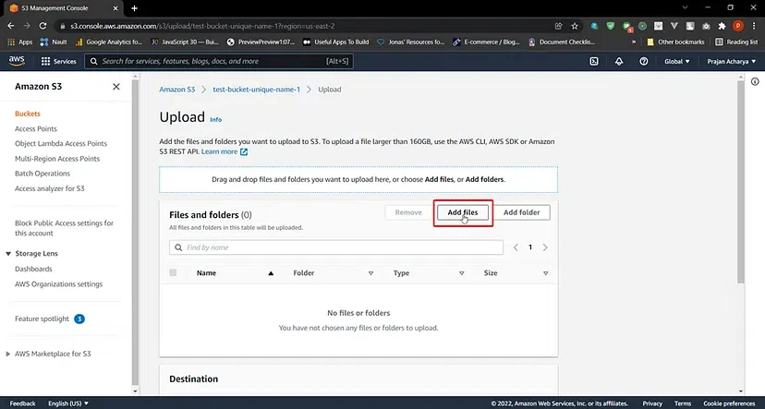Open Block Public Access settings for this account
Viewport: 765px width, 409px height.
(64, 228)
